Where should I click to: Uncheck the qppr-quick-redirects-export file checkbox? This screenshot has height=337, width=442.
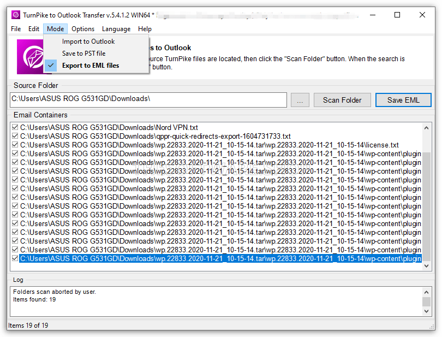click(x=15, y=136)
